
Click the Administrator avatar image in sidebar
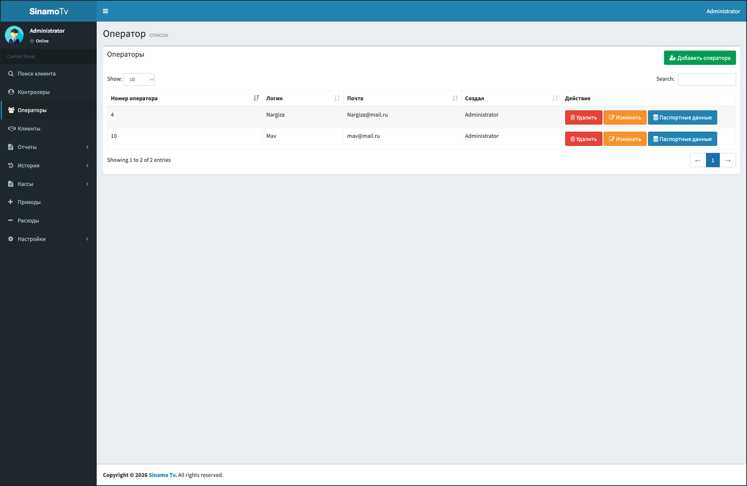tap(14, 35)
